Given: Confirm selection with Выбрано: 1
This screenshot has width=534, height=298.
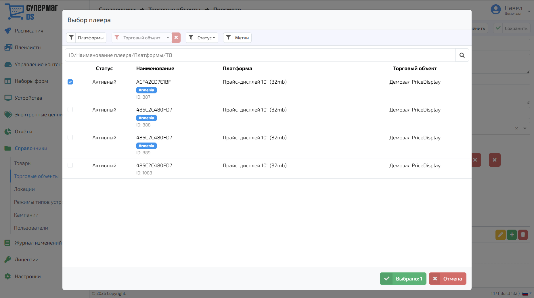Looking at the screenshot, I should 403,279.
